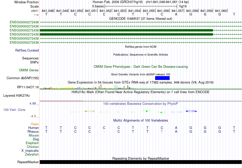Open OMIM Gene Phenotypes track title

[141, 66]
